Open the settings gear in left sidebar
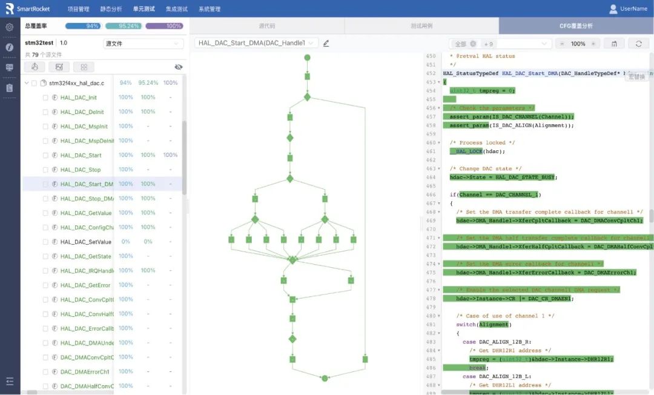This screenshot has width=654, height=395. (x=10, y=27)
